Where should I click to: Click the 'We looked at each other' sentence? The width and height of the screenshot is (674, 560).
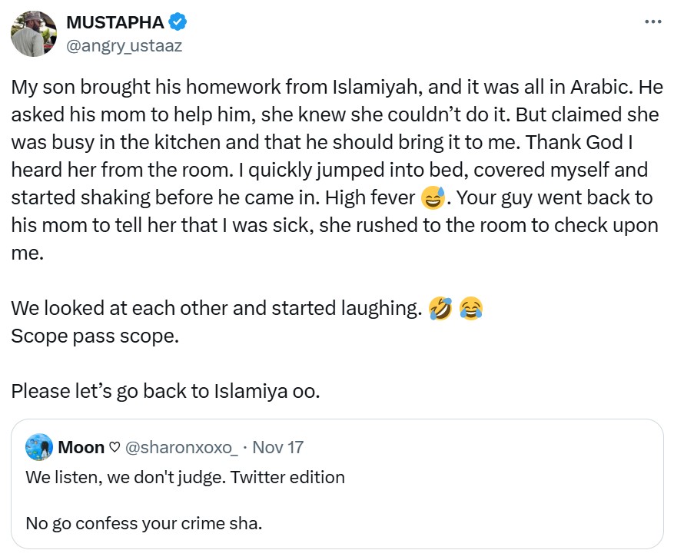[217, 309]
